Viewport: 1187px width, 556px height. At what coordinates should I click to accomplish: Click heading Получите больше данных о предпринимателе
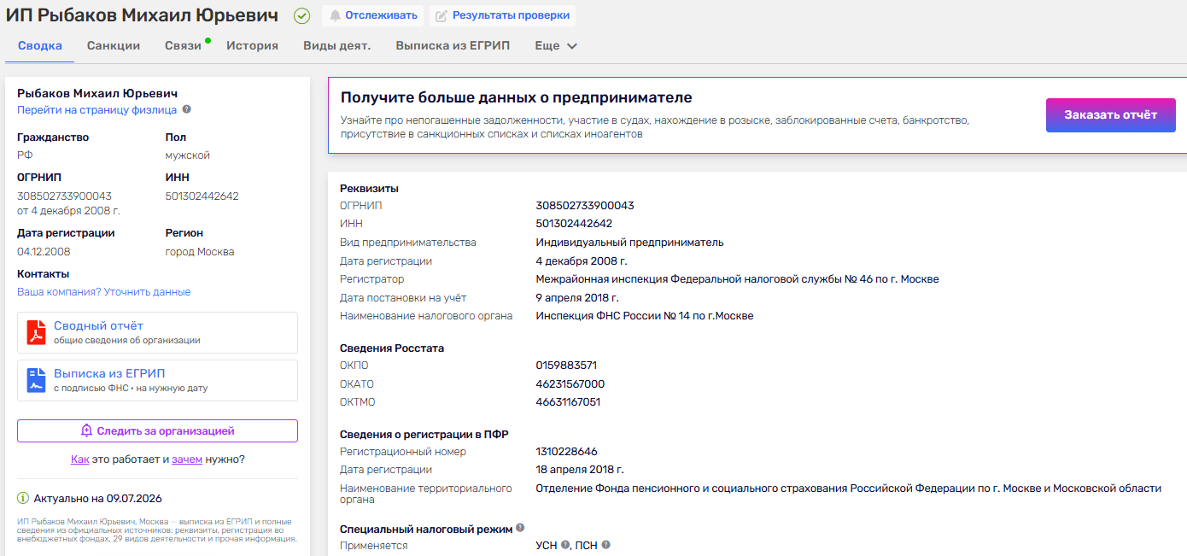[x=516, y=97]
